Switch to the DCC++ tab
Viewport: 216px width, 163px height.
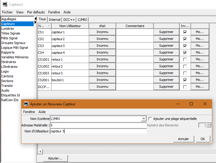(69, 20)
